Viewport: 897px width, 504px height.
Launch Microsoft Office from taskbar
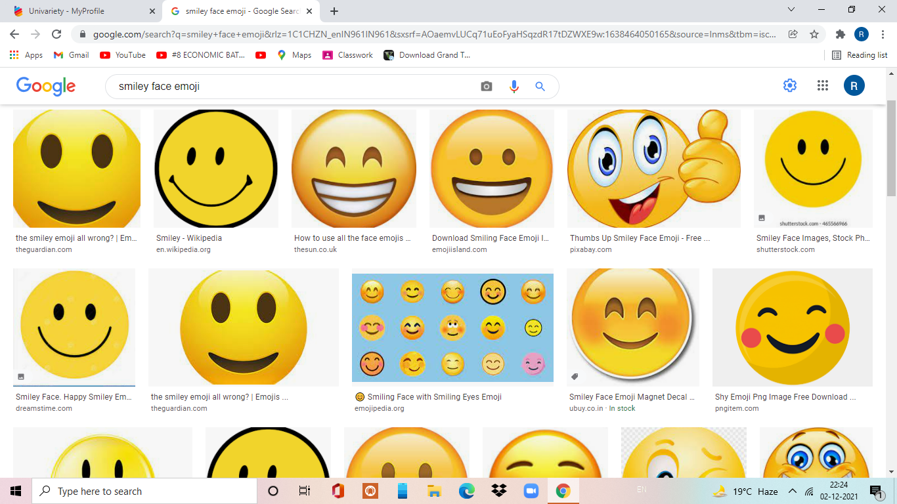point(338,491)
